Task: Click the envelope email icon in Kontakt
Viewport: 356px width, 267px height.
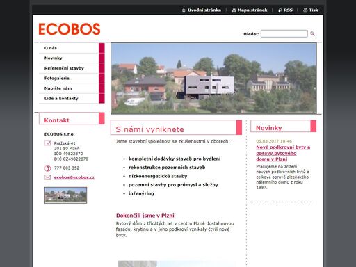Action: 47,177
